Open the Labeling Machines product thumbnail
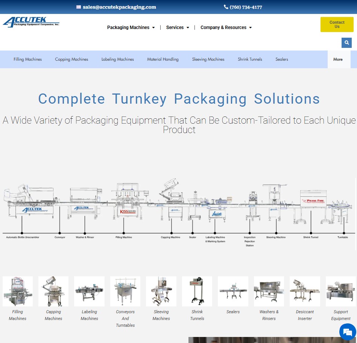 point(89,291)
